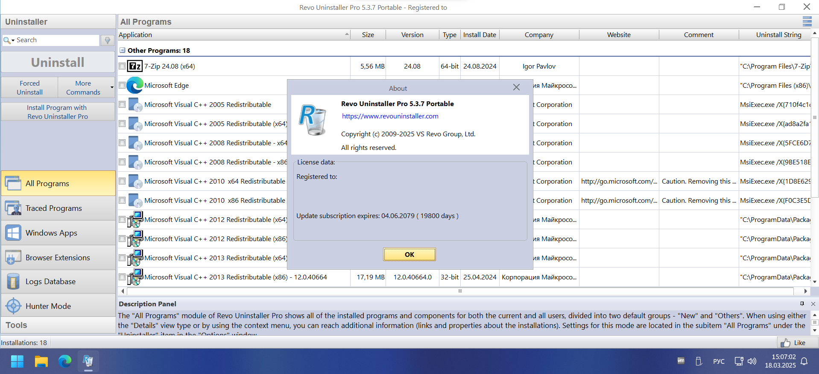The height and width of the screenshot is (374, 819).
Task: Pin the Description Panel
Action: pos(802,304)
